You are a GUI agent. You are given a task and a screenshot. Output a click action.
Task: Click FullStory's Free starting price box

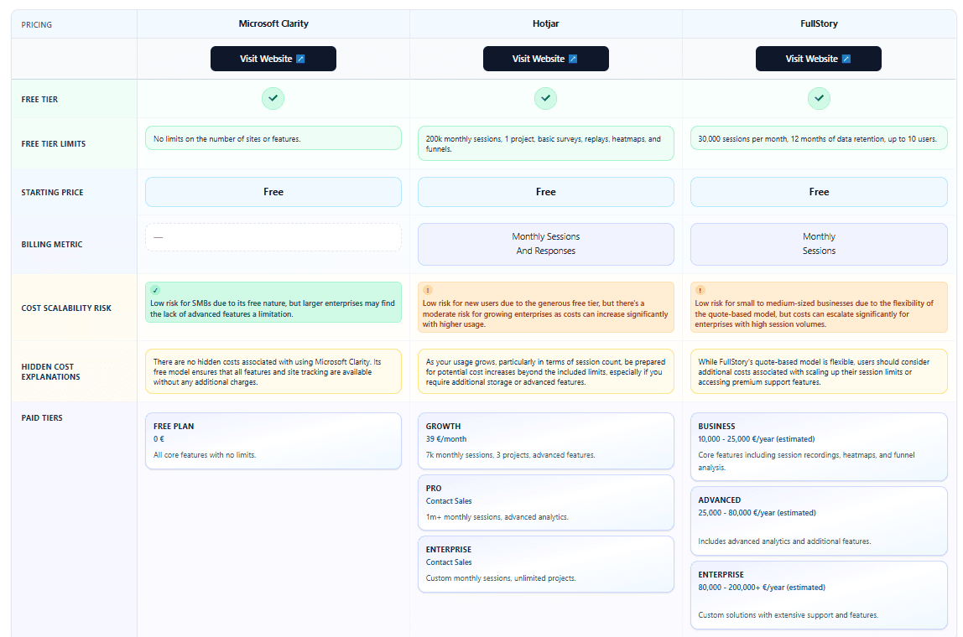click(x=819, y=192)
